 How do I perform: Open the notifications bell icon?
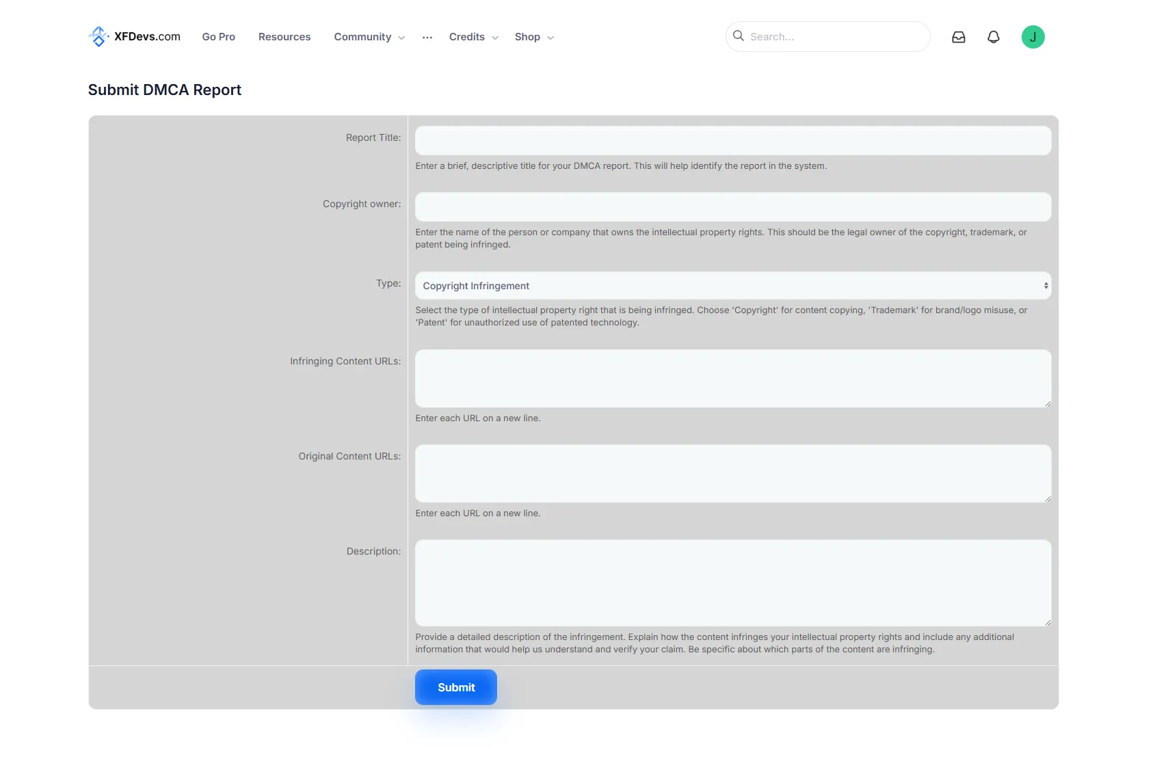(x=993, y=37)
